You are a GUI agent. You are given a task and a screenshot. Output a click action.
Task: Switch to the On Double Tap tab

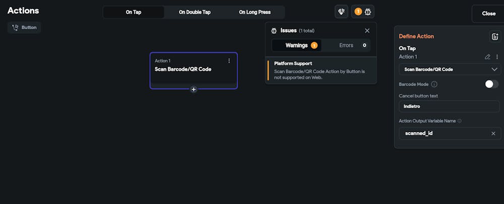[195, 12]
